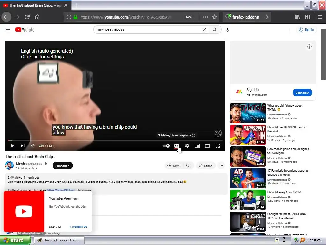Open help icon in system tray
This screenshot has height=245, width=326.
point(277,240)
